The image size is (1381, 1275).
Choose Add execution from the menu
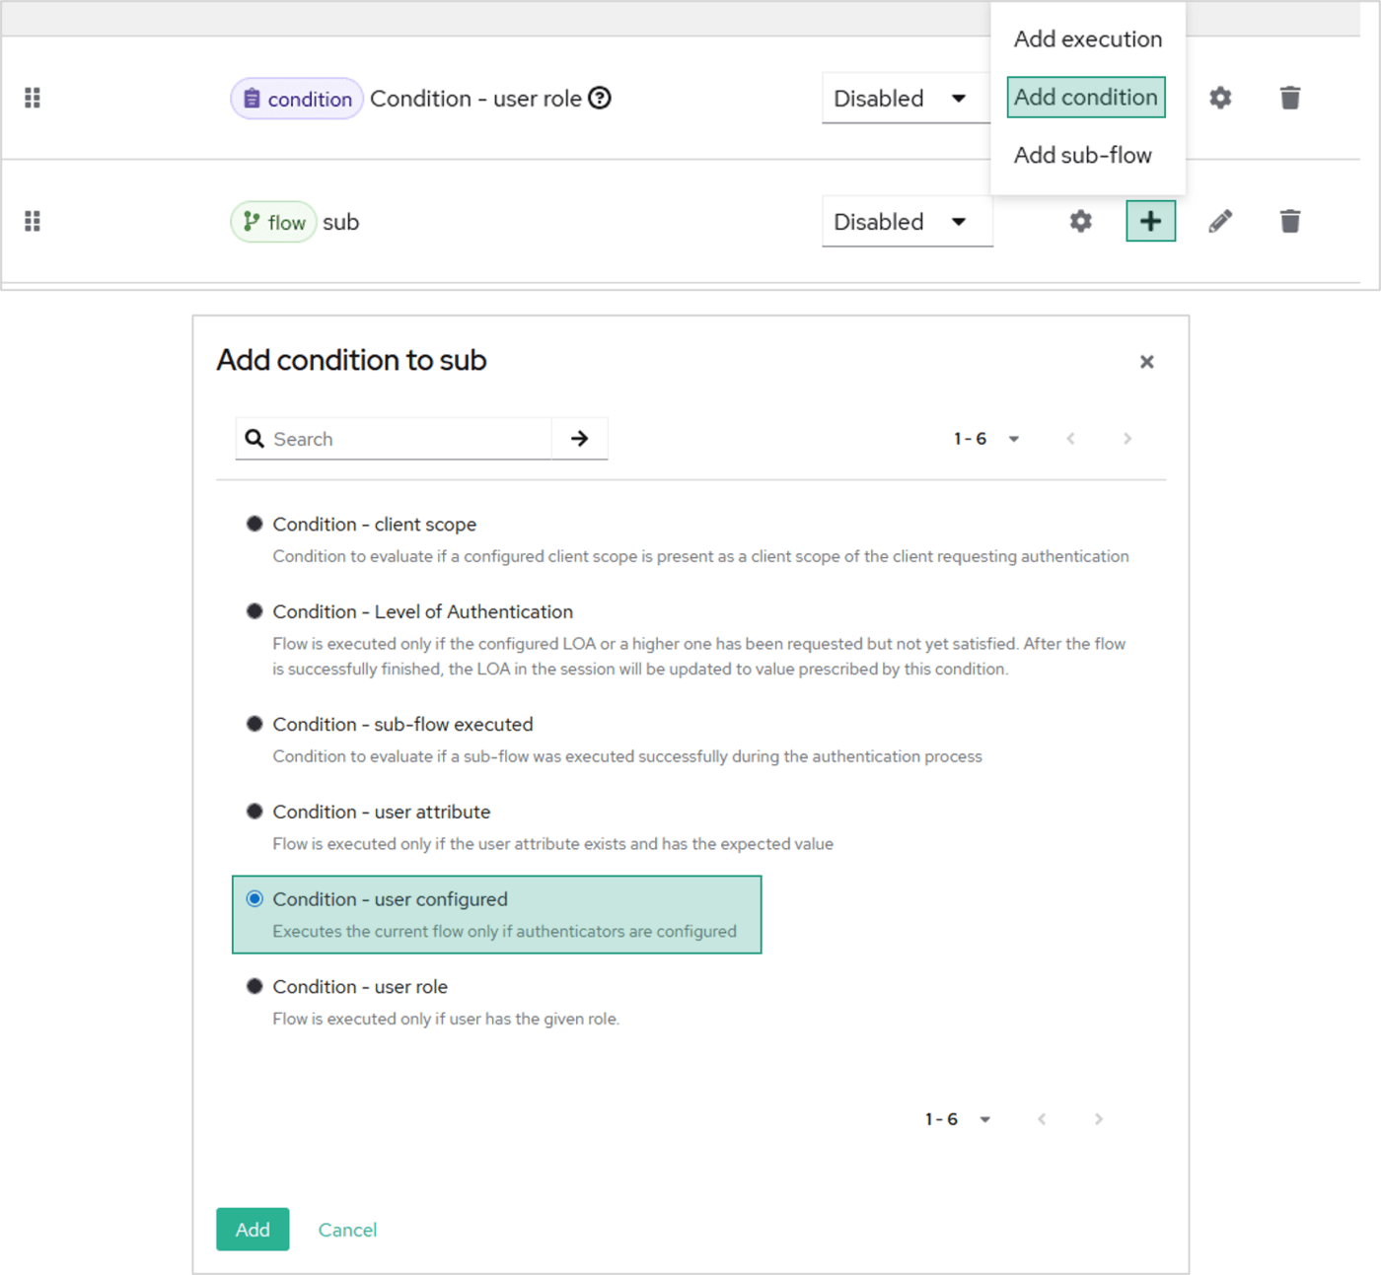(x=1087, y=39)
